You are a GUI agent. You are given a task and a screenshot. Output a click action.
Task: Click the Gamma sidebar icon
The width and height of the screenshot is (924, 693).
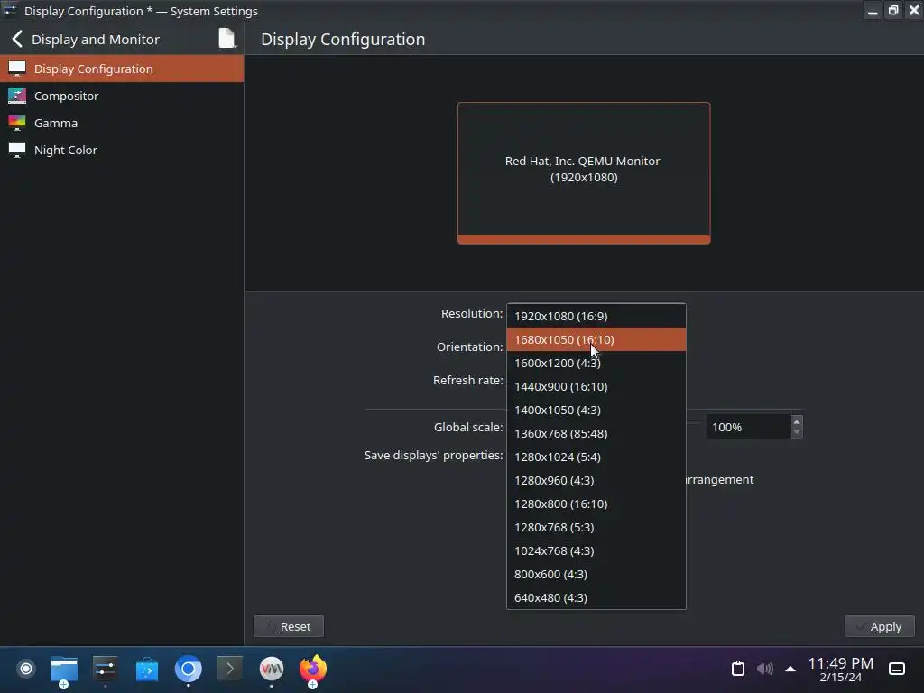click(17, 123)
